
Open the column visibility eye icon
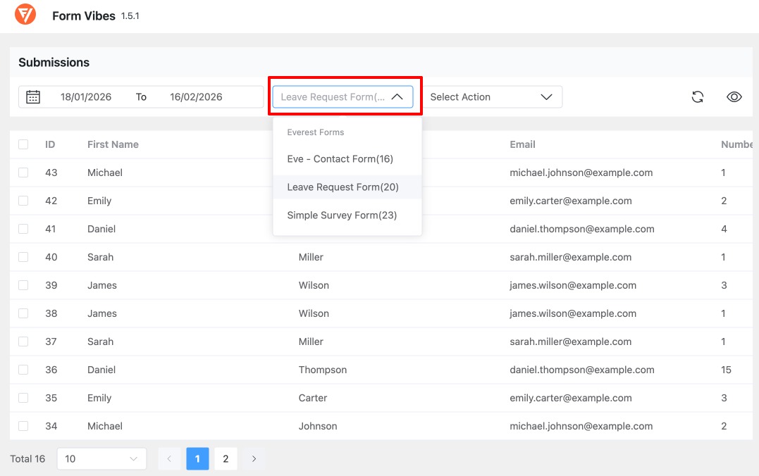(734, 96)
